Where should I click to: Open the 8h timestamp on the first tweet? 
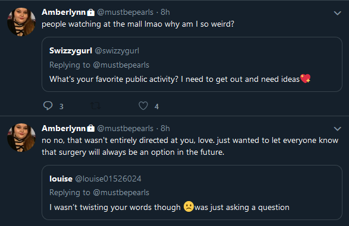click(165, 12)
